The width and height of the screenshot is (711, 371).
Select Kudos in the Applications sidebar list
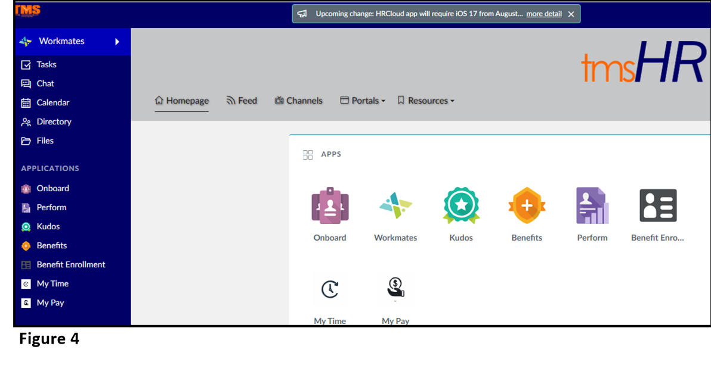click(41, 226)
